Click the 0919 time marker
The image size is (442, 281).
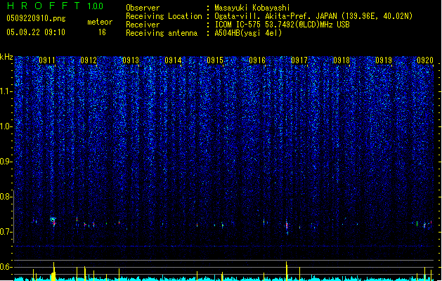pyautogui.click(x=384, y=60)
